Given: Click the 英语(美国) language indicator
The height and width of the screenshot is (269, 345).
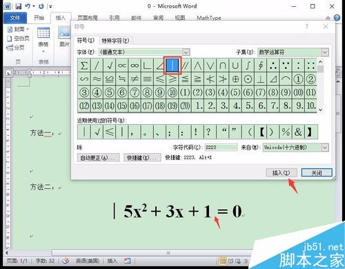Looking at the screenshot, I should pos(88,261).
